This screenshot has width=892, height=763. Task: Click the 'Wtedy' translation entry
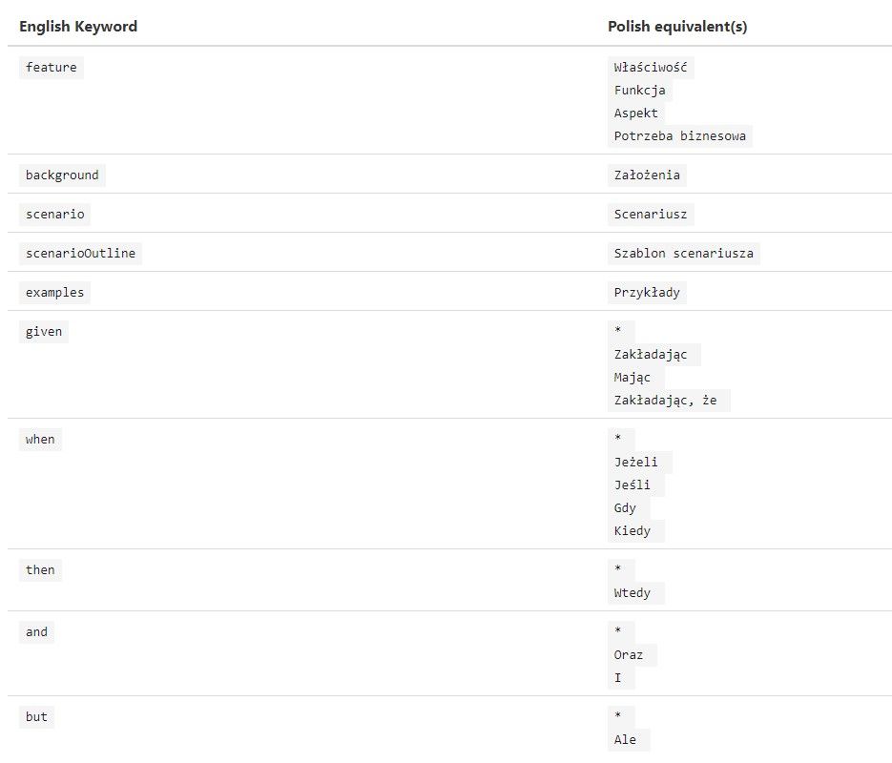(633, 593)
